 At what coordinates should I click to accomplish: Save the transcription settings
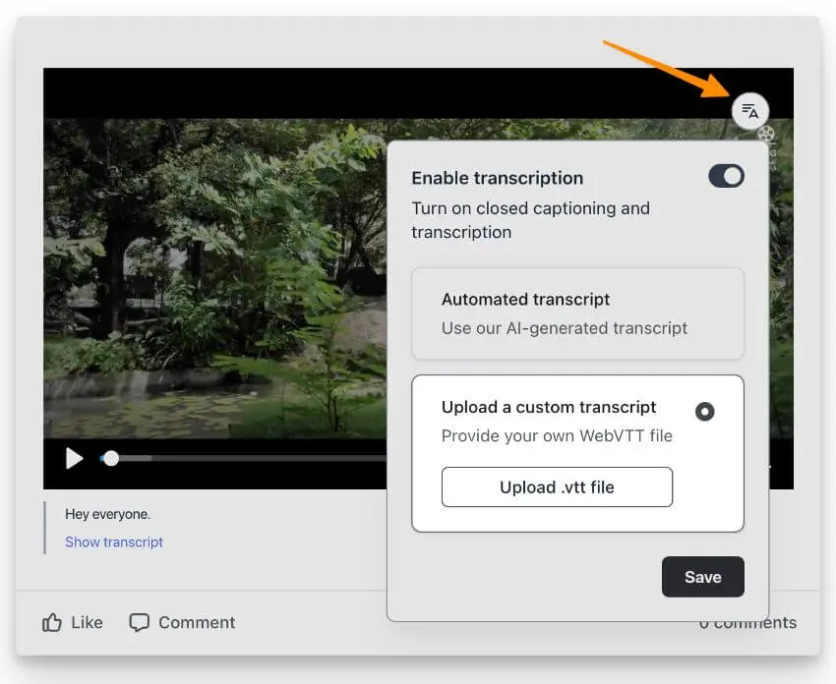tap(702, 577)
